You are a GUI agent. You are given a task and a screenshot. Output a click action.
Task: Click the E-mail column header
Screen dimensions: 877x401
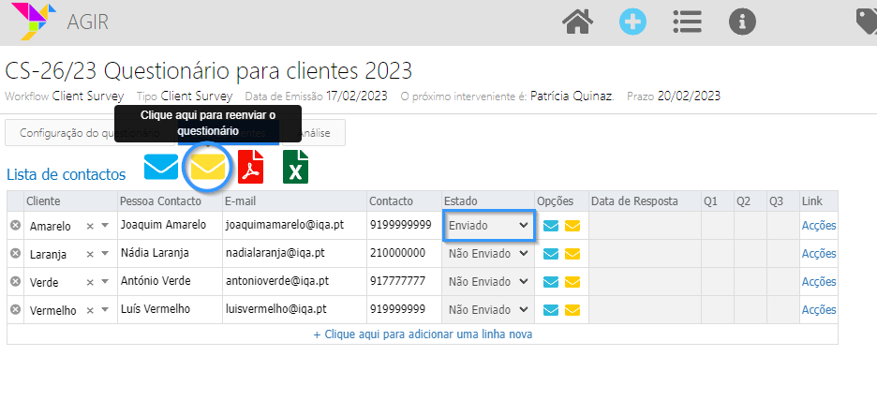click(295, 201)
